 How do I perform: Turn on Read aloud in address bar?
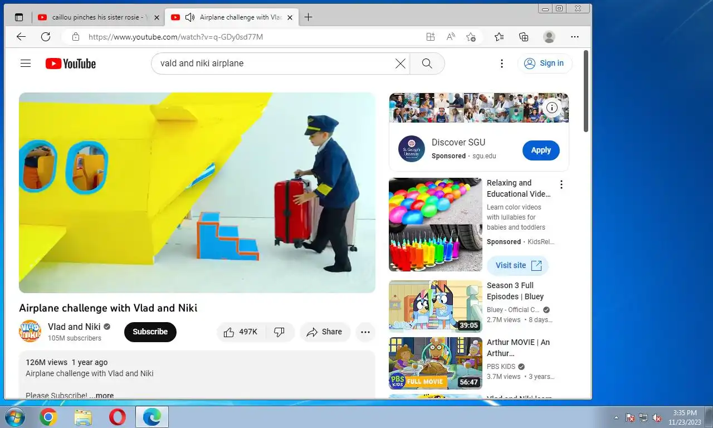[451, 37]
